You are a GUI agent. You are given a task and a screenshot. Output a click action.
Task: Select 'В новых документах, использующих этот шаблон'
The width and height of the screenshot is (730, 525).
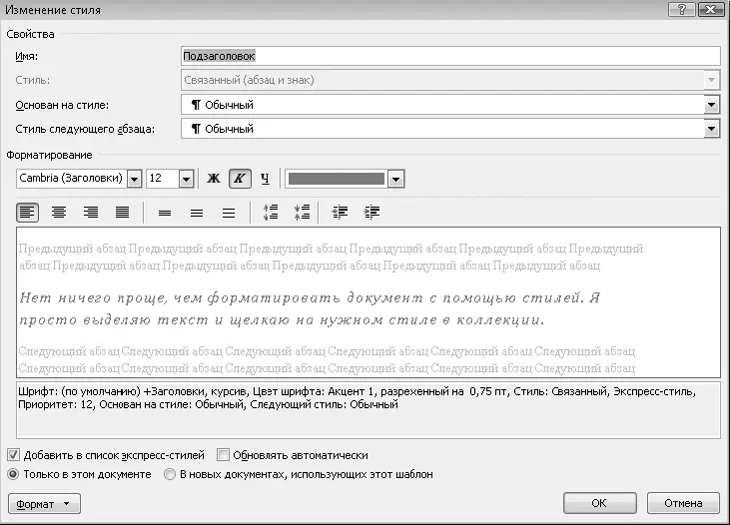coord(170,474)
